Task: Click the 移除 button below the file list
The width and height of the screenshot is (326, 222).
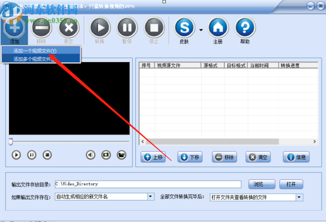Action: pyautogui.click(x=224, y=157)
